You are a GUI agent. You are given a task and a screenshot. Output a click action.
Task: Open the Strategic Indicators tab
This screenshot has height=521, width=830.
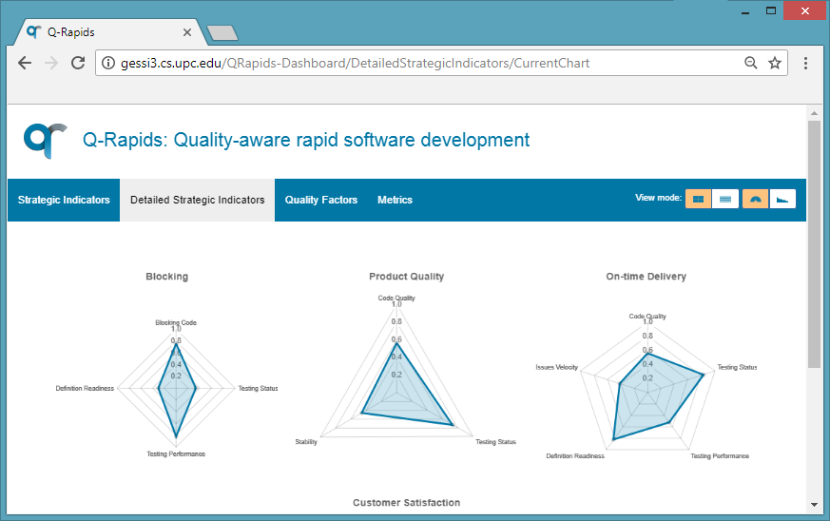click(x=64, y=200)
